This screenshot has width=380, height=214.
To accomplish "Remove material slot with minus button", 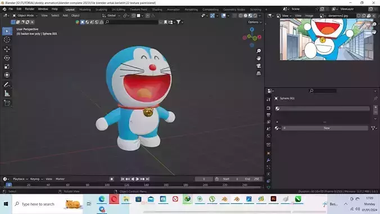I will click(376, 112).
